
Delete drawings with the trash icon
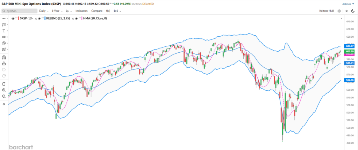(x=4, y=84)
